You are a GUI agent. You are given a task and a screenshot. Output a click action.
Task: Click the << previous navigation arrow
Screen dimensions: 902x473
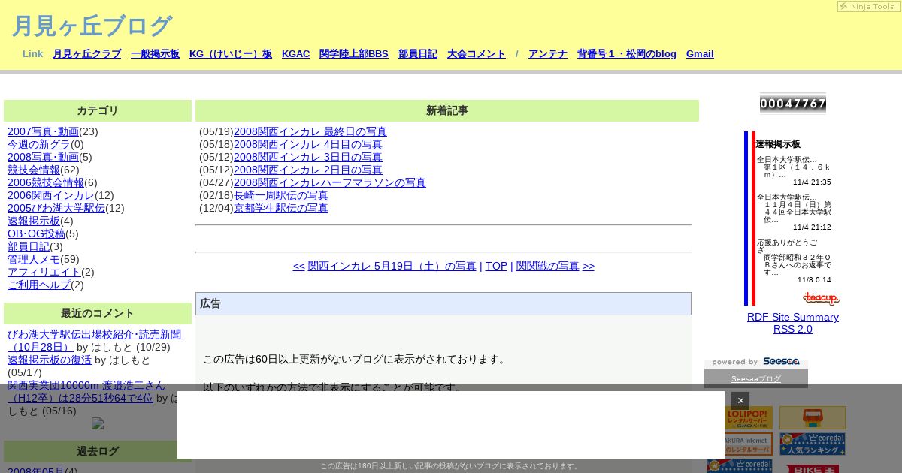(x=299, y=266)
